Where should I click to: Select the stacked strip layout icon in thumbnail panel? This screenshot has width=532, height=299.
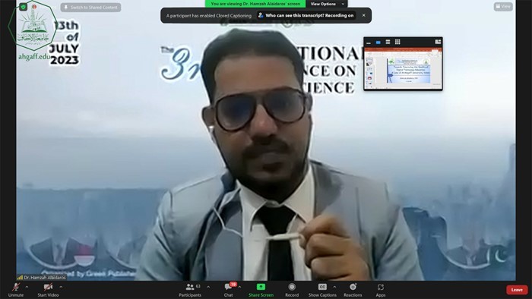point(388,42)
